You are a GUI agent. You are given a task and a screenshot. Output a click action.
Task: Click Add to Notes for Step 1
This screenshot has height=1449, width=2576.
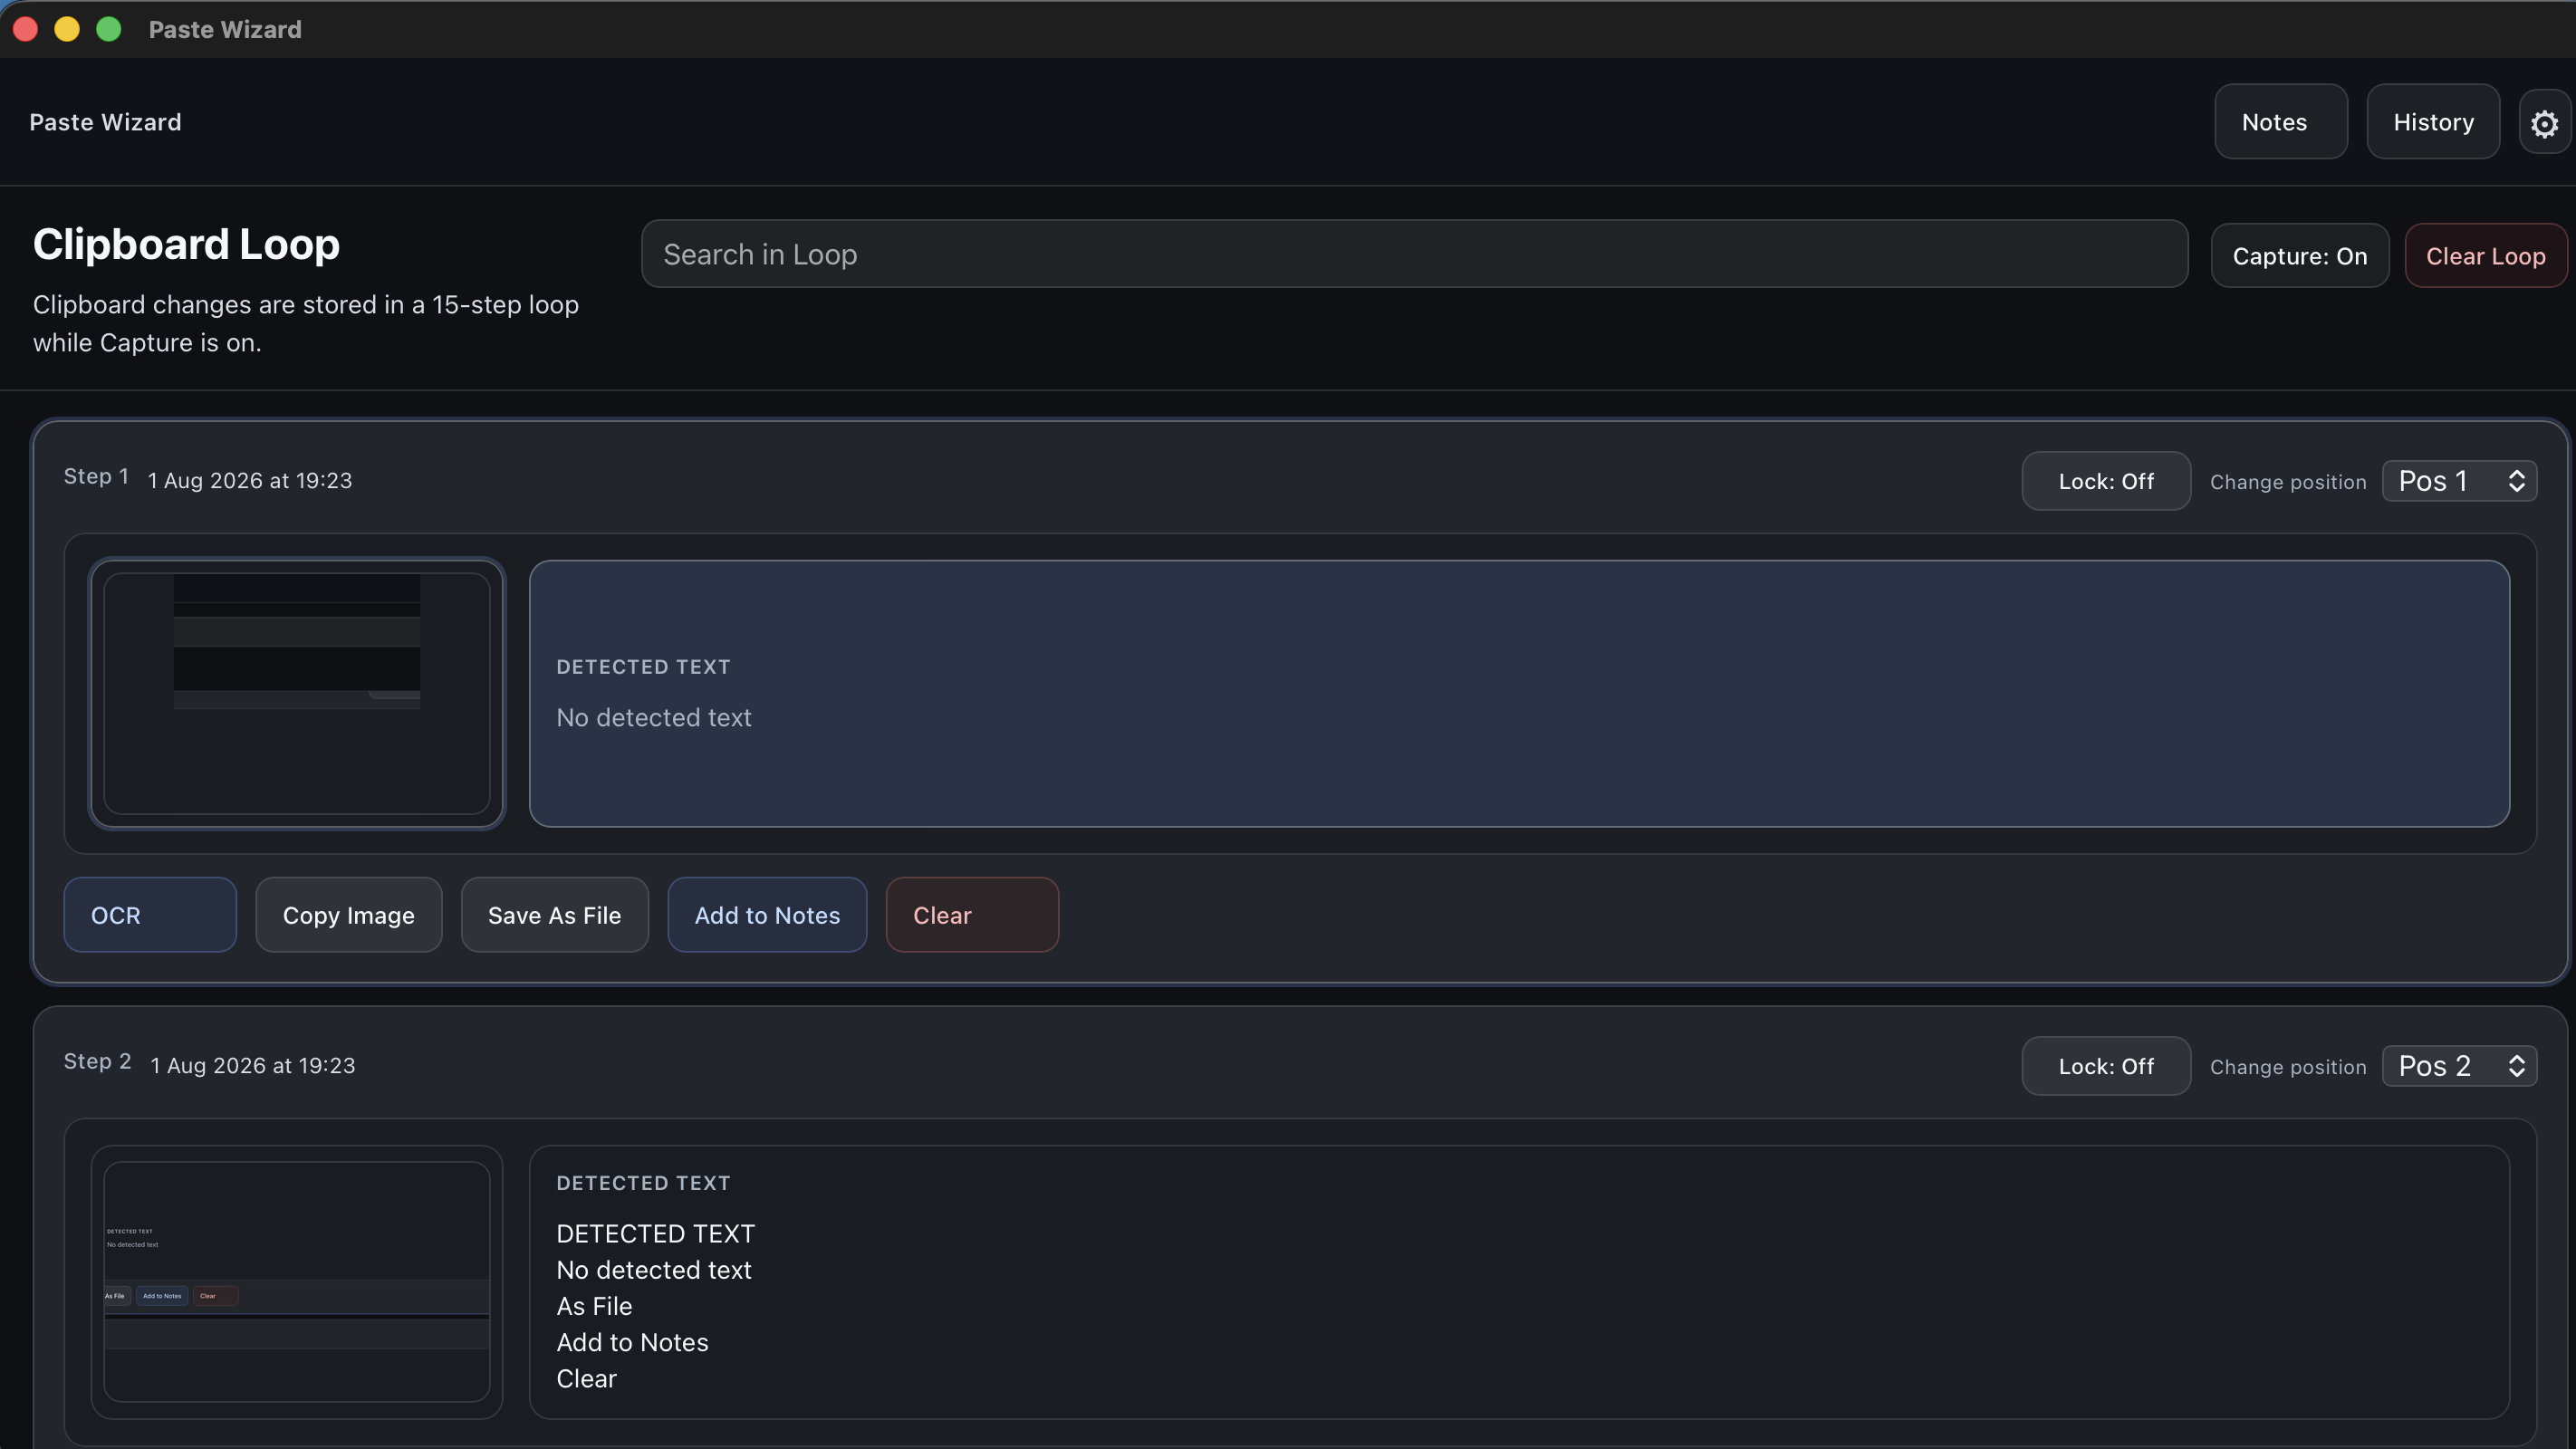click(767, 915)
